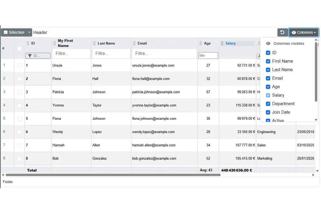Click the email cell bob.gonzalez@example.com
The height and width of the screenshot is (214, 321).
(x=154, y=159)
